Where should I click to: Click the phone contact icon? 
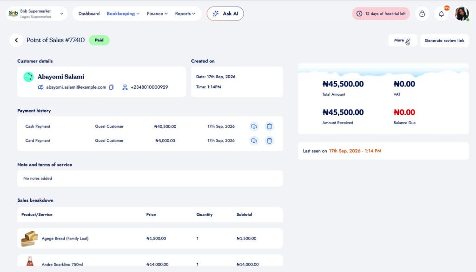click(125, 87)
